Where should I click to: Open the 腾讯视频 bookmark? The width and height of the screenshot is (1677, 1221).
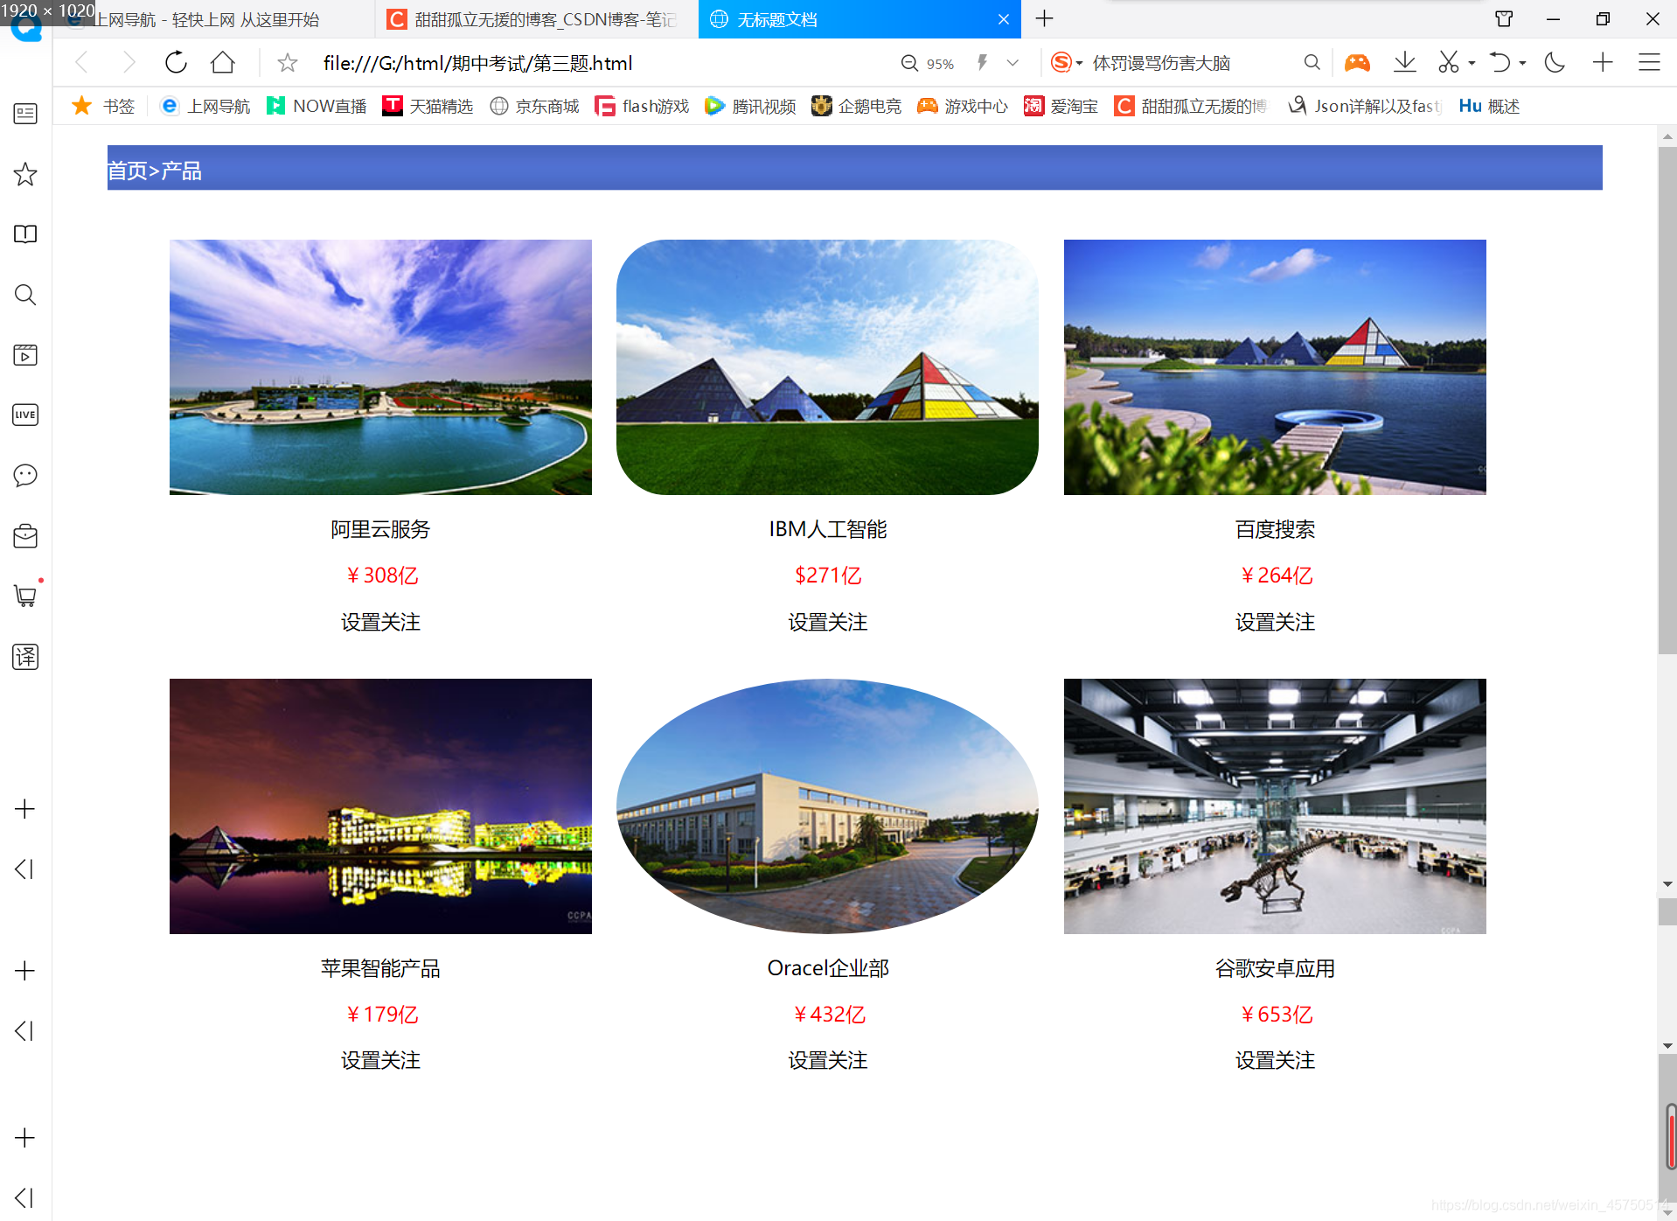pyautogui.click(x=750, y=106)
